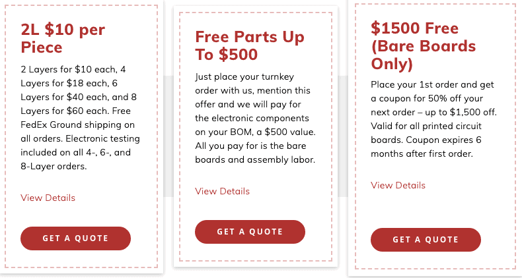Click Get a Quote for Free Parts offer
The image size is (522, 278).
tap(250, 231)
